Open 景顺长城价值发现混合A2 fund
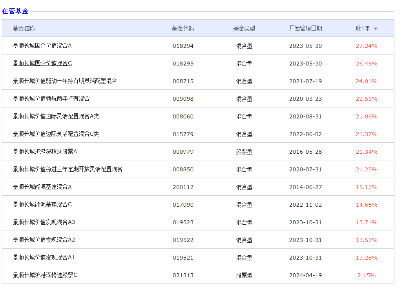Viewport: 405px width, 289px height. tap(44, 240)
